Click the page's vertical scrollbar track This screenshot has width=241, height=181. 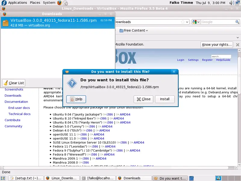(x=239, y=108)
